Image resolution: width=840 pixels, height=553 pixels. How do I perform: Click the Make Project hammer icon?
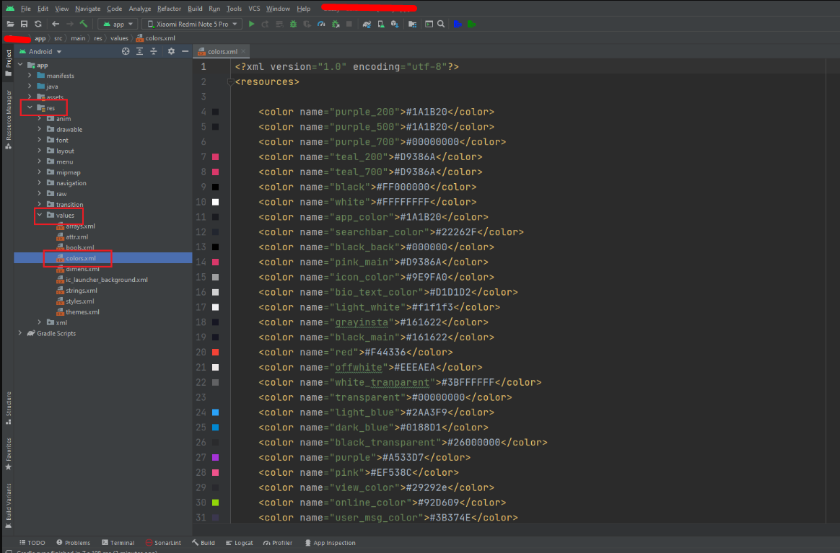point(84,24)
